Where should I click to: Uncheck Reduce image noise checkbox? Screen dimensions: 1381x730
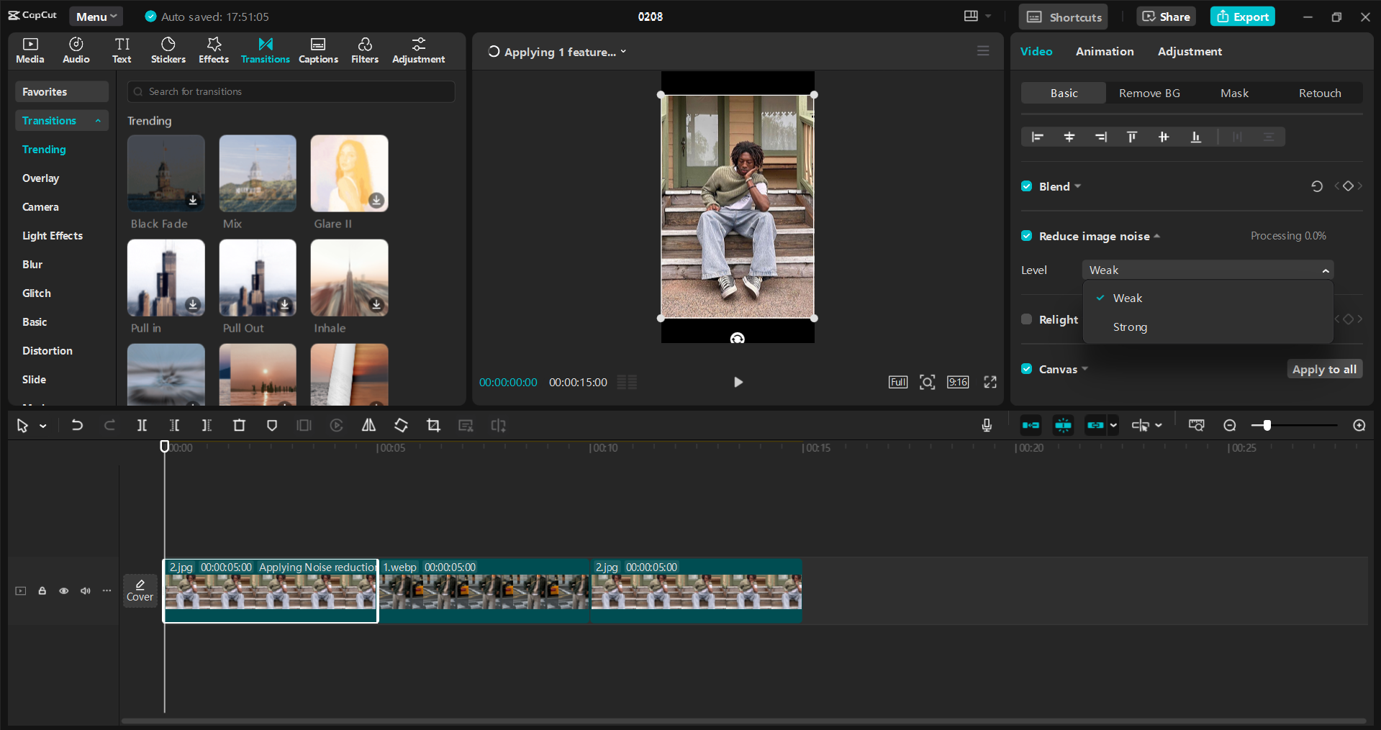click(x=1027, y=236)
